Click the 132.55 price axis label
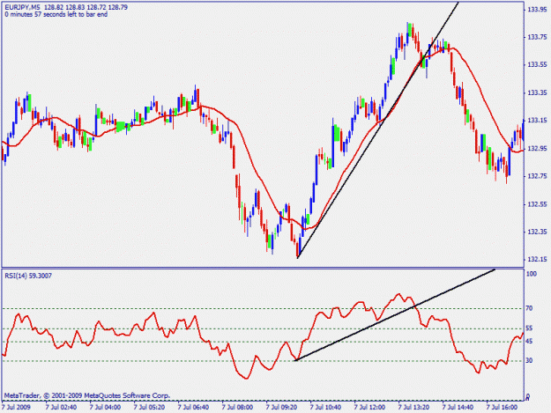The width and height of the screenshot is (551, 413). pos(537,204)
